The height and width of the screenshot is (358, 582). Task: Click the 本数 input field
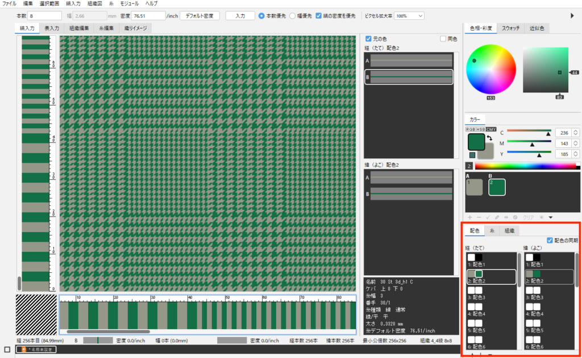pyautogui.click(x=45, y=16)
